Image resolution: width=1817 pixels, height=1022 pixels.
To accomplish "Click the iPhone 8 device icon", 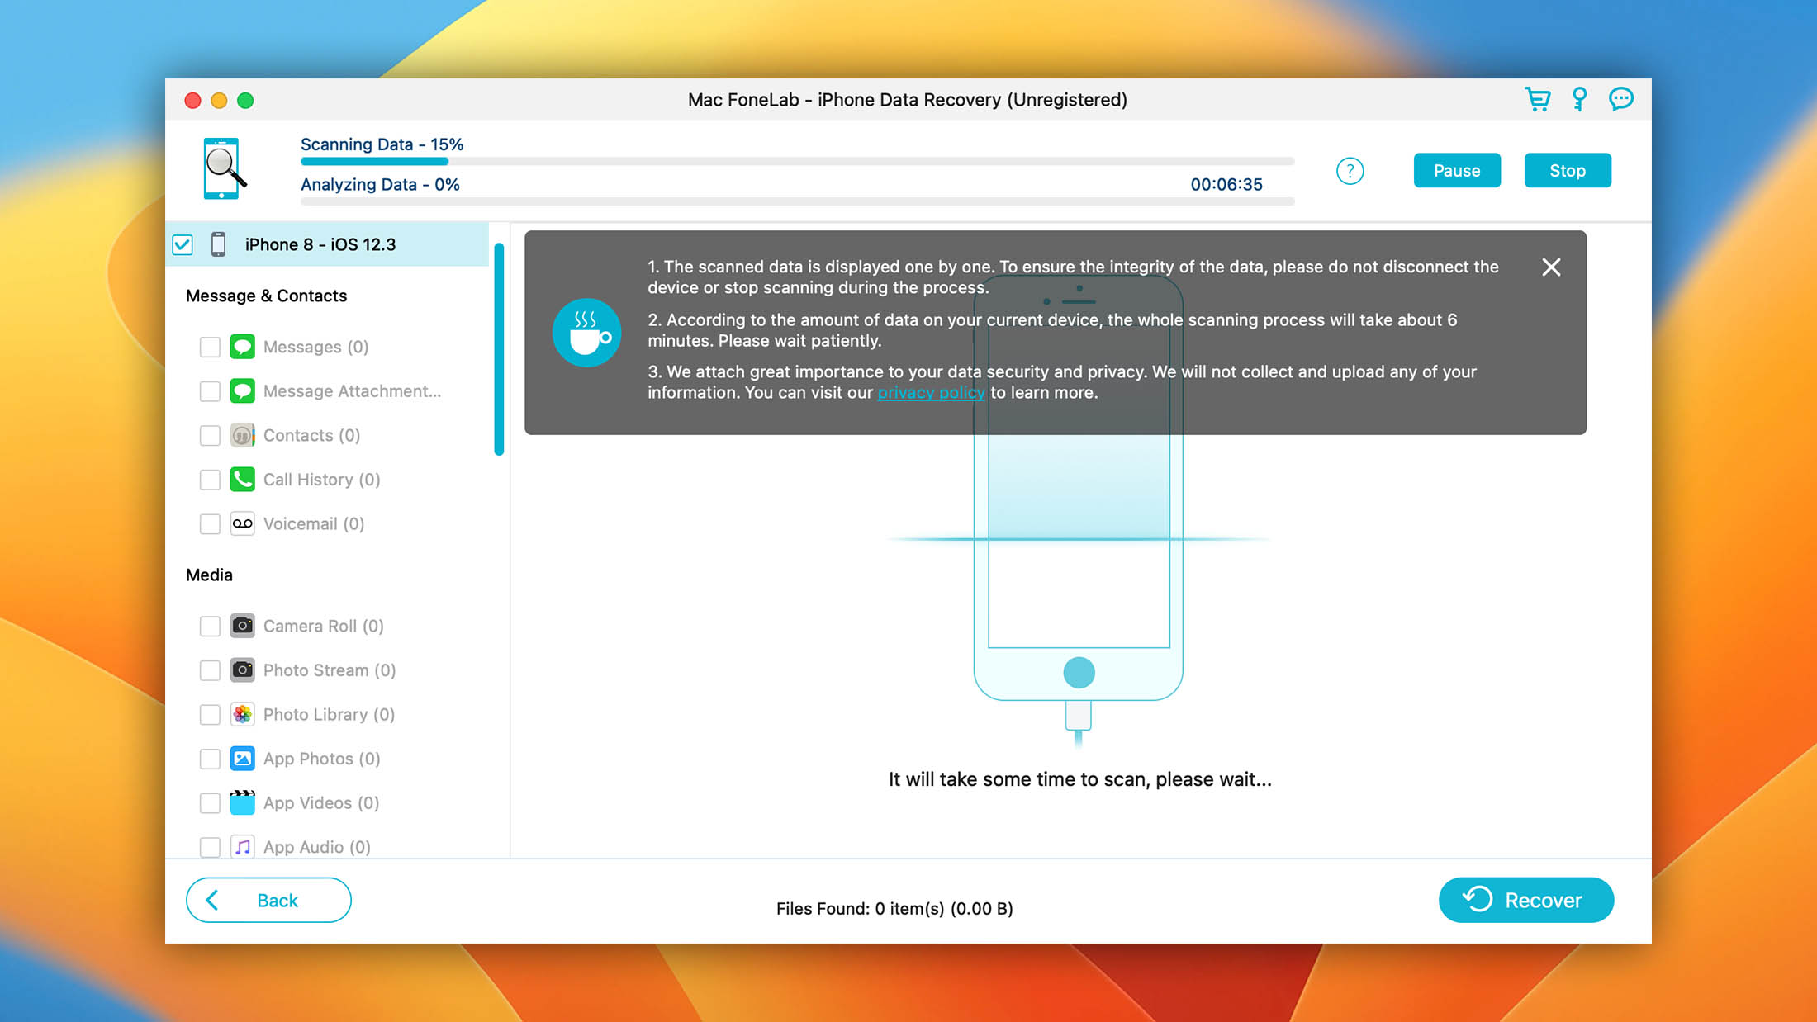I will click(x=218, y=244).
